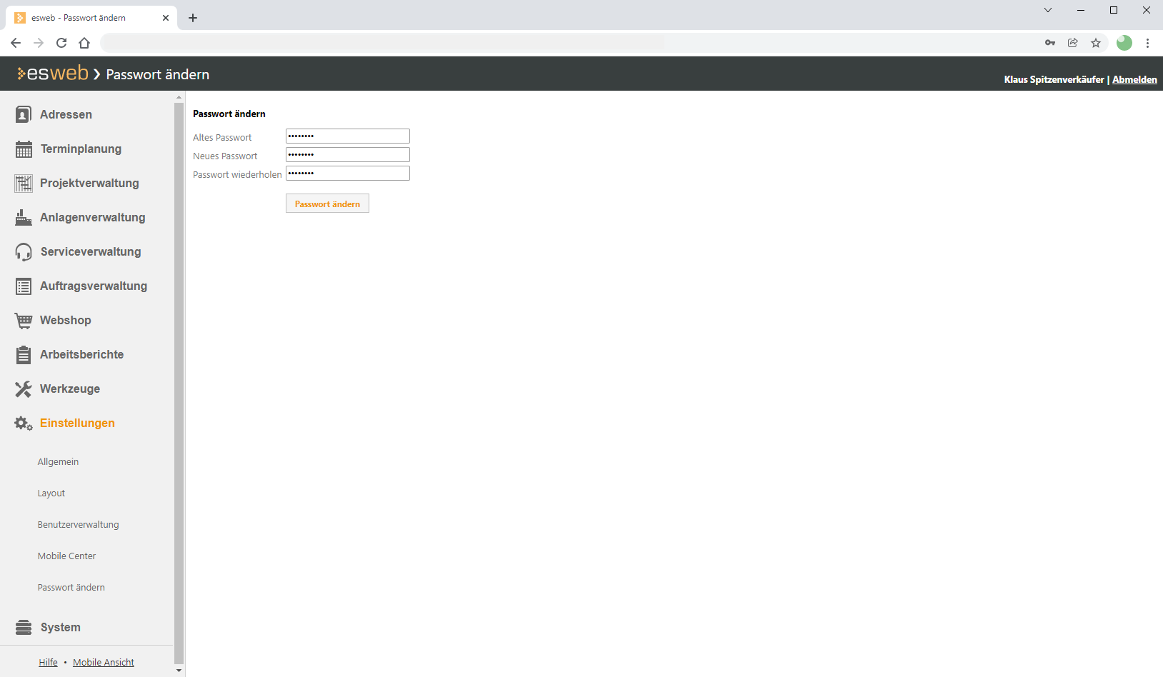The image size is (1163, 677).
Task: Click the Anlagenverwaltung factory icon
Action: [x=24, y=217]
